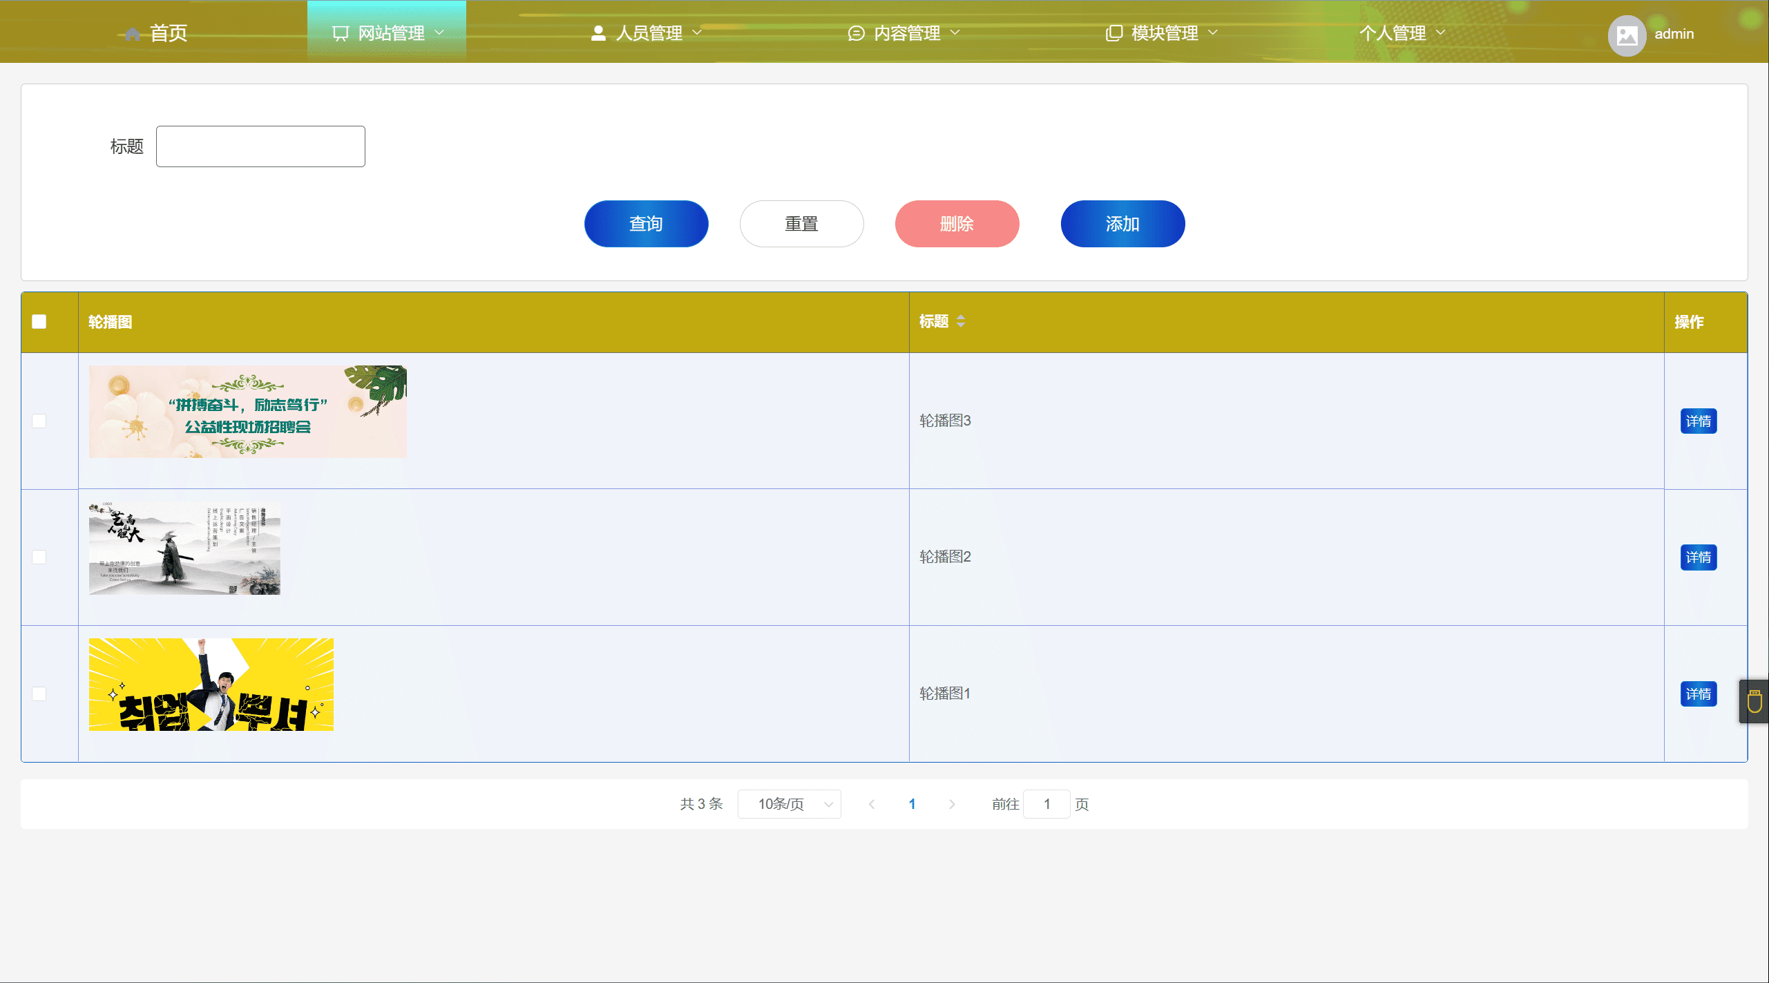This screenshot has height=983, width=1769.
Task: Expand the 内容管理 dropdown menu
Action: point(906,33)
